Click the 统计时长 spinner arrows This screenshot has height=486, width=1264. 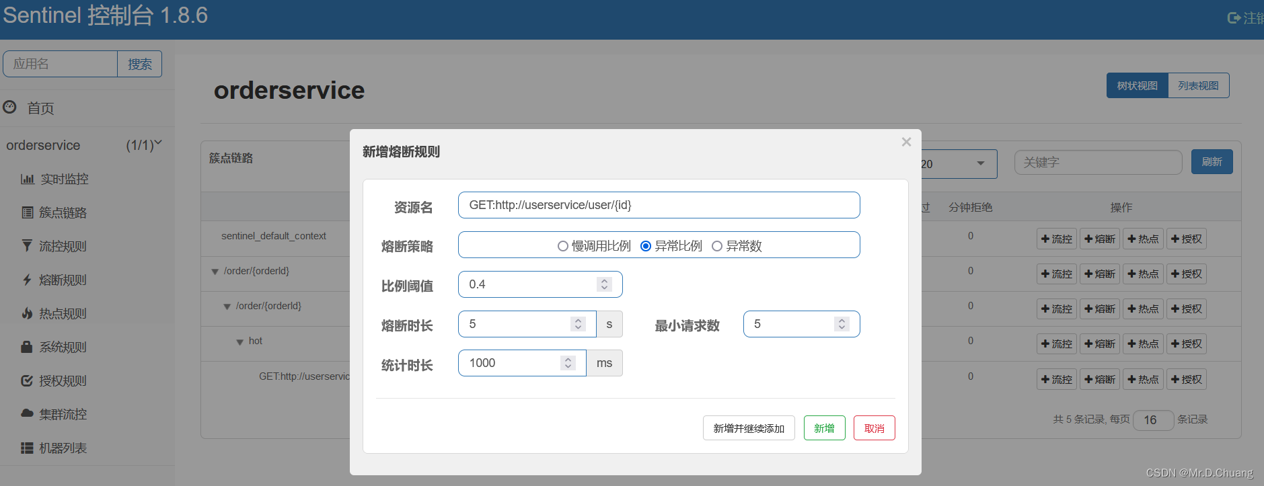(x=568, y=363)
